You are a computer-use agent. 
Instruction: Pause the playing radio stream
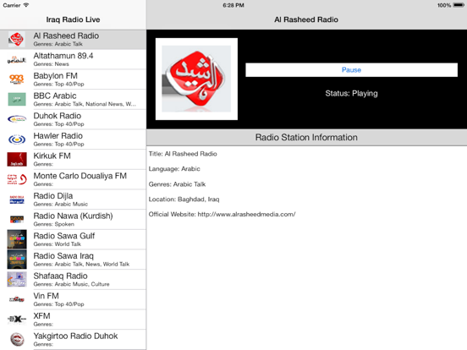351,69
